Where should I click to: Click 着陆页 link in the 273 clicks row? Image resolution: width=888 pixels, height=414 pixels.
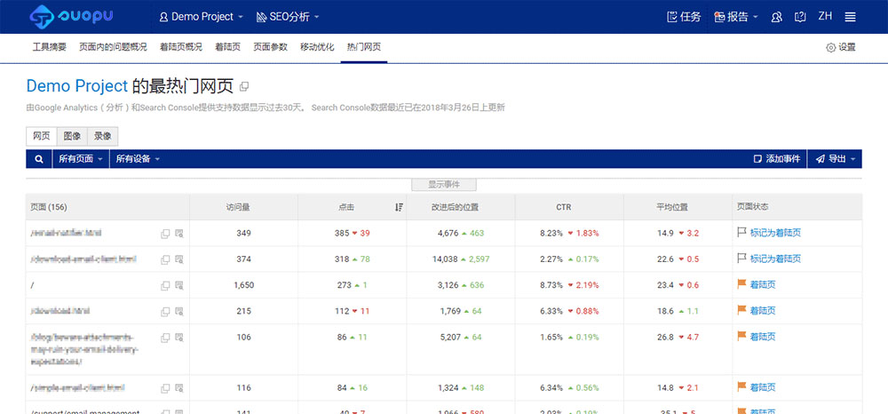762,285
